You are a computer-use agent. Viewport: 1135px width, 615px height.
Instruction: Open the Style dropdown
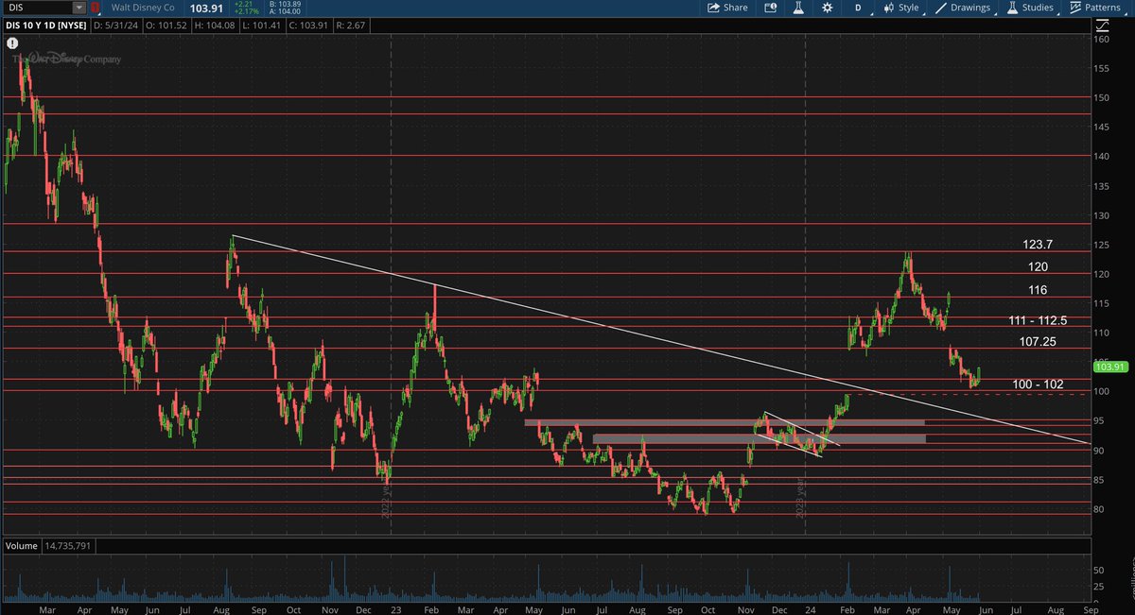908,8
